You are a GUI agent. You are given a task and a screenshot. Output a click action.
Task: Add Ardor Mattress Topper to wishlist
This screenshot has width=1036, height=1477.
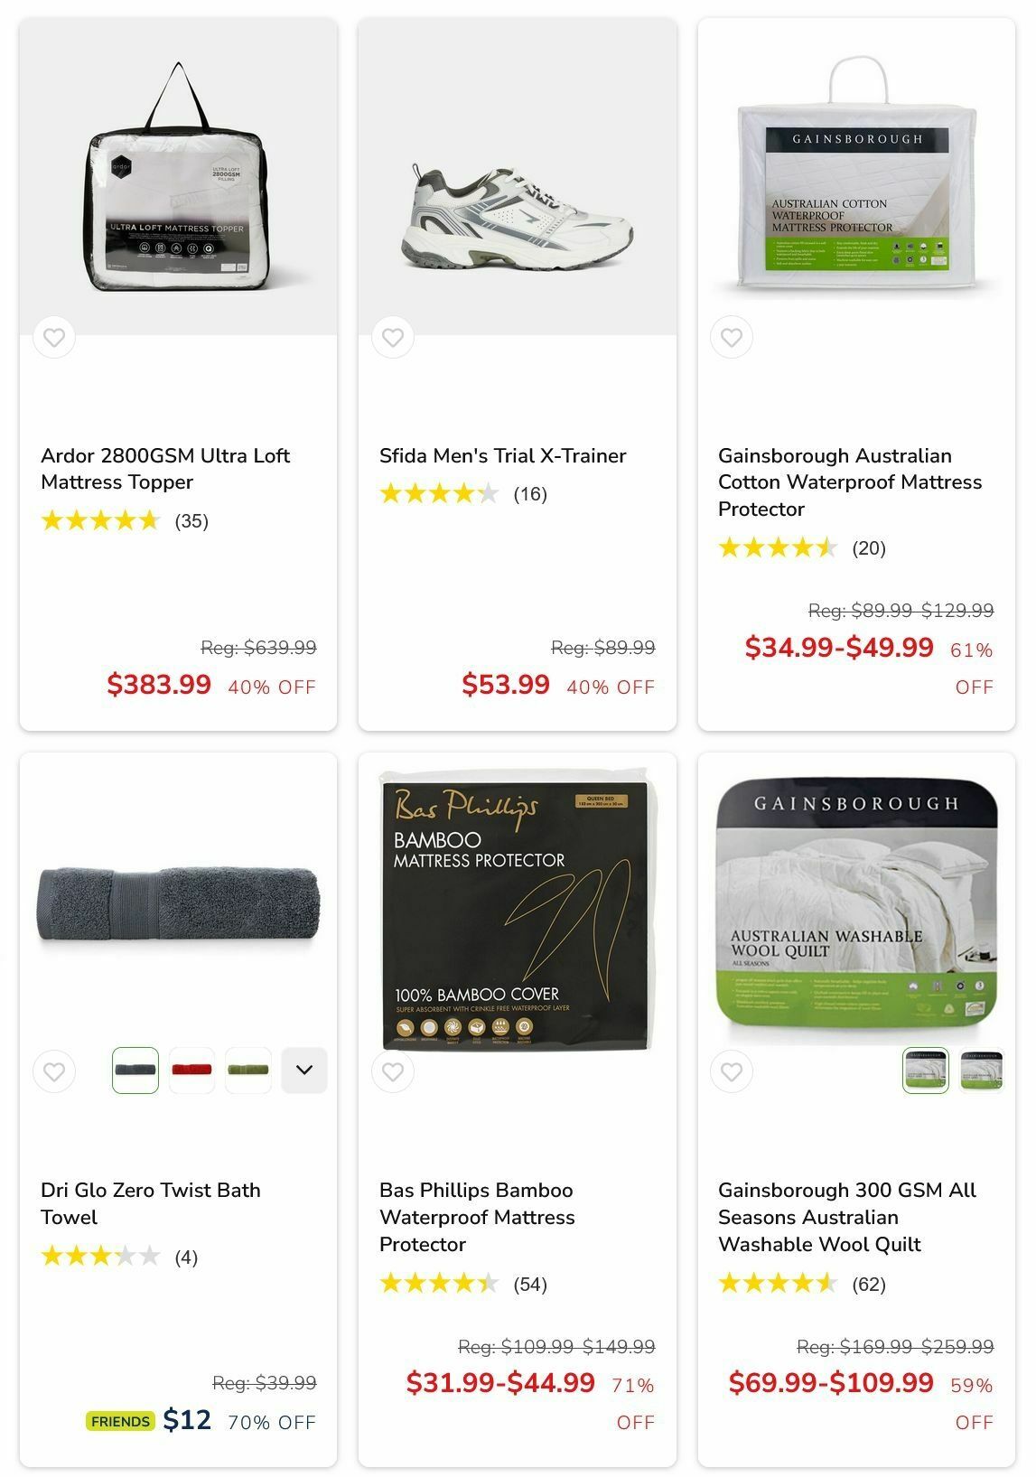(x=54, y=338)
